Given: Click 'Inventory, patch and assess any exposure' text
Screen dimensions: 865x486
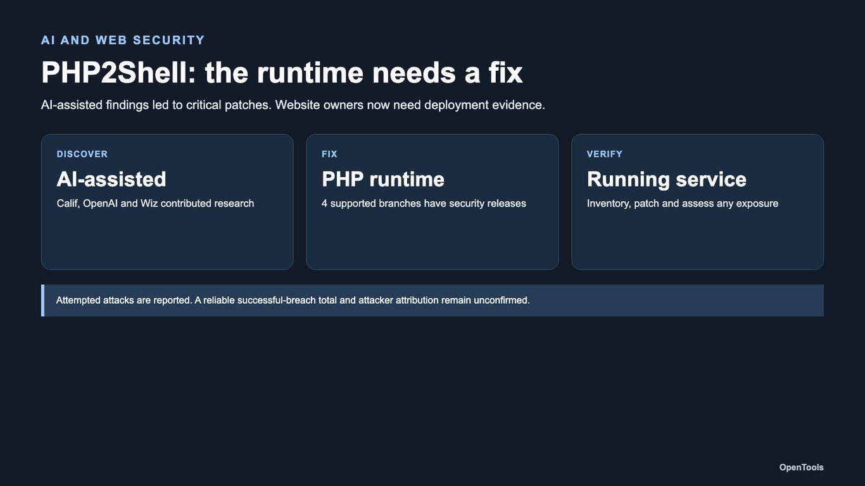Looking at the screenshot, I should [683, 204].
